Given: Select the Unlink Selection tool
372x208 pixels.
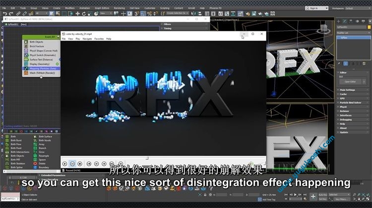Looking at the screenshot, I should [24, 14].
